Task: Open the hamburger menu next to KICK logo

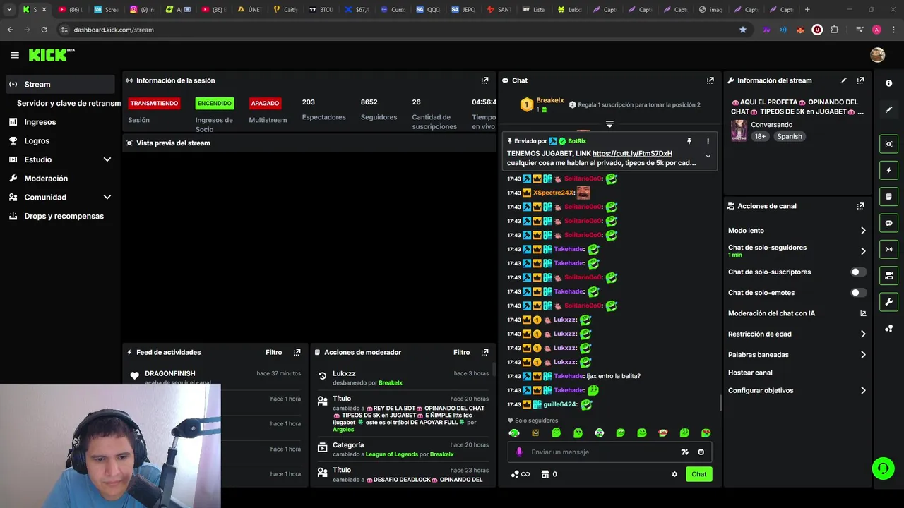Action: [15, 55]
